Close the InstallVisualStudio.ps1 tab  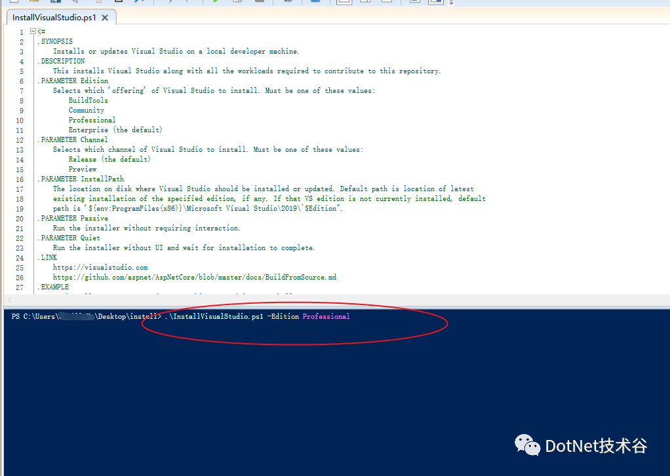[105, 18]
